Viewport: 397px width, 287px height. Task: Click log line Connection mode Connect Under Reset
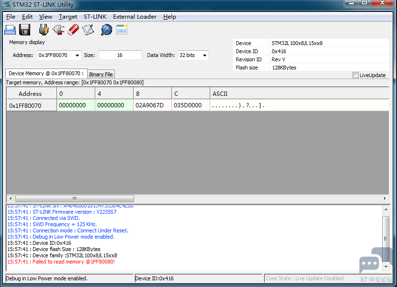click(68, 230)
